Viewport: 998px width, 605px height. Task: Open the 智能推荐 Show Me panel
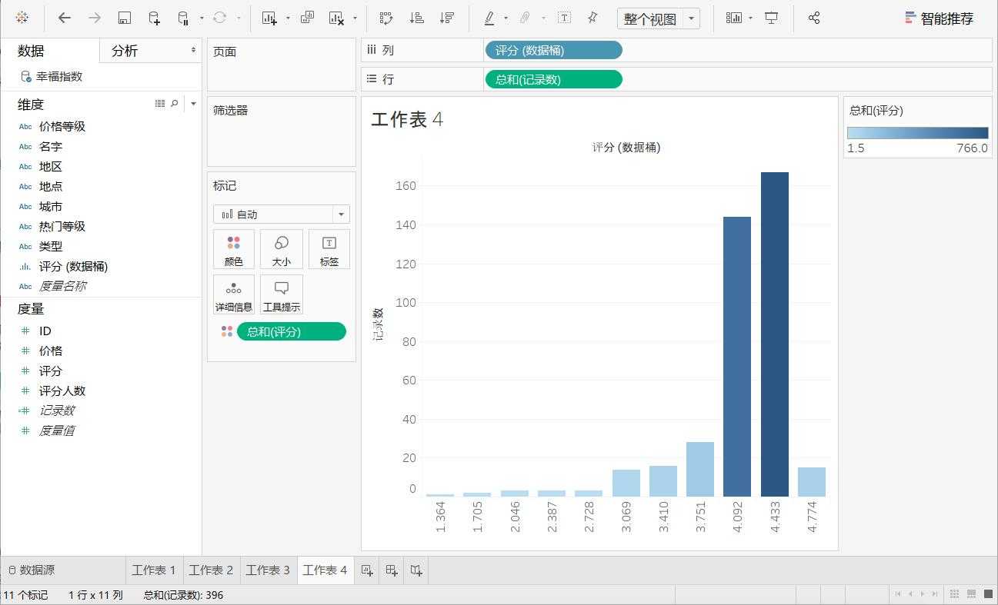(940, 18)
